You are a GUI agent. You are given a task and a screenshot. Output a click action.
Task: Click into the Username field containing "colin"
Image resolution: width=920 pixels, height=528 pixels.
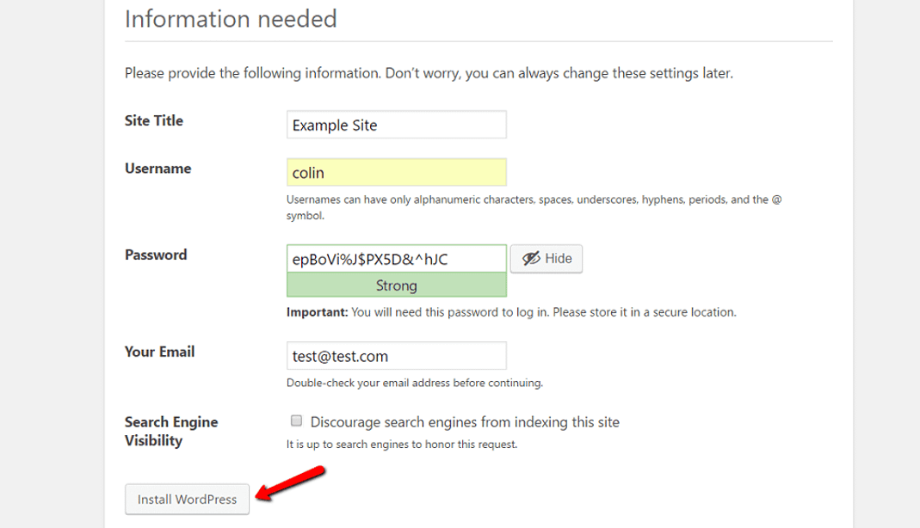(396, 173)
